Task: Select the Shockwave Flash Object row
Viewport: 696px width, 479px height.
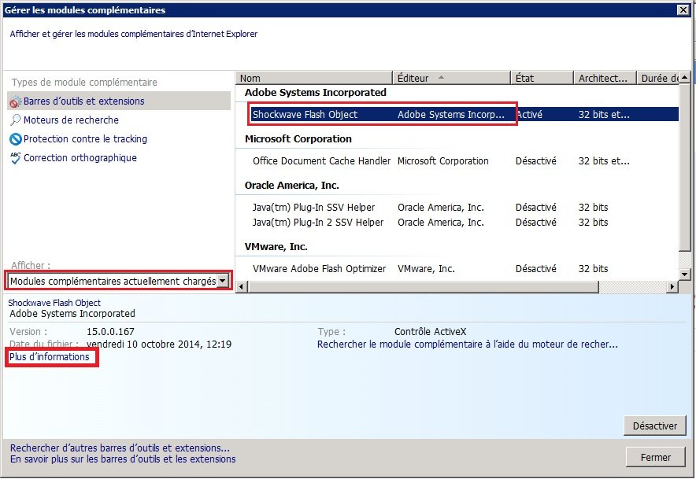Action: pyautogui.click(x=305, y=115)
